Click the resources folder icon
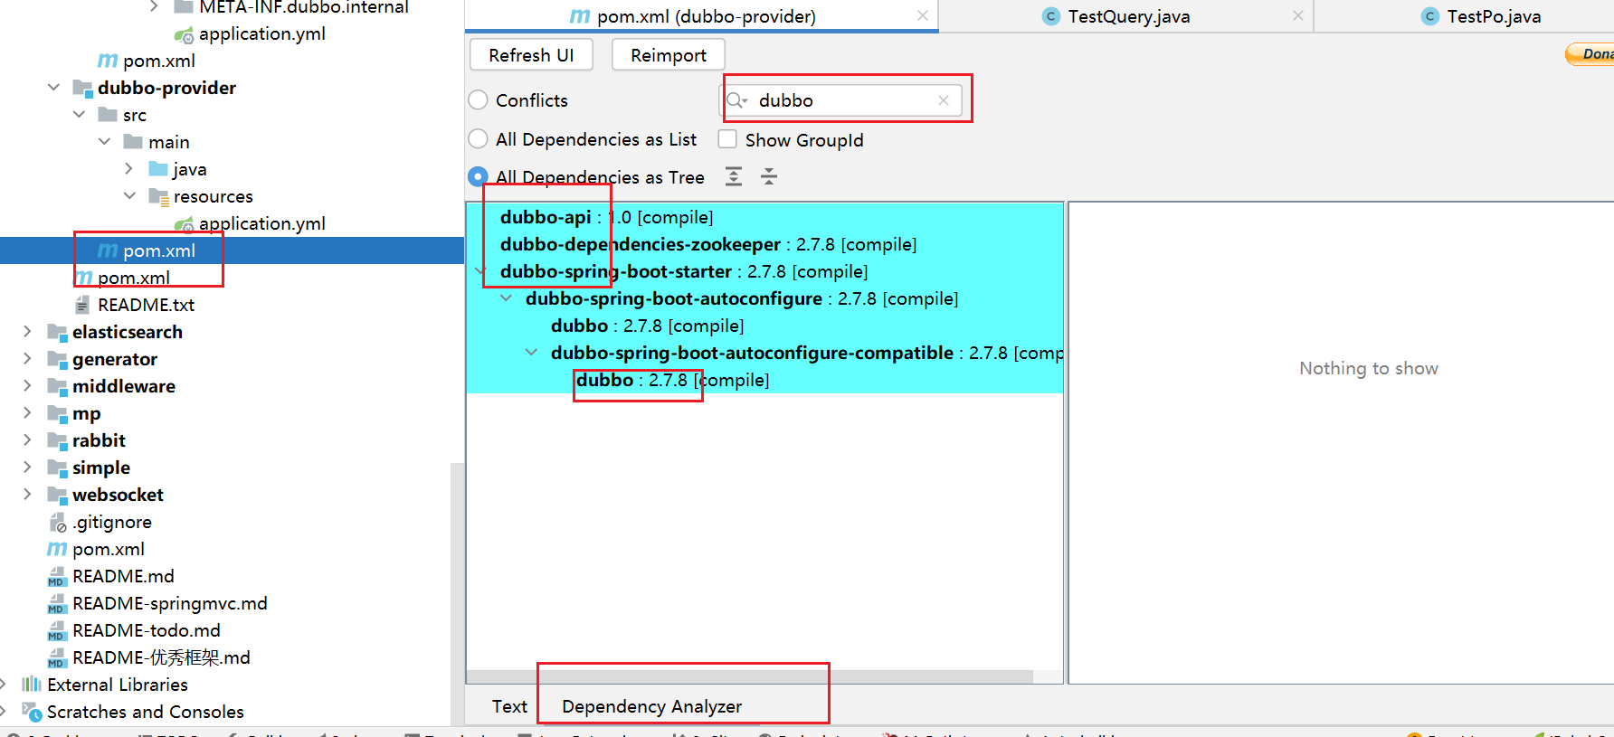Viewport: 1614px width, 737px height. [158, 196]
